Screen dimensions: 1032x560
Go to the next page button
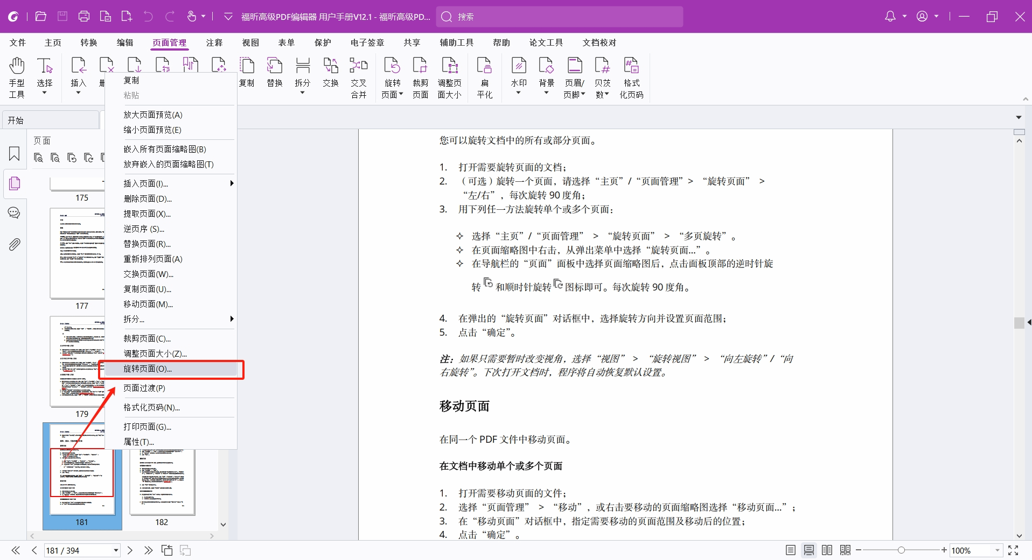[130, 550]
